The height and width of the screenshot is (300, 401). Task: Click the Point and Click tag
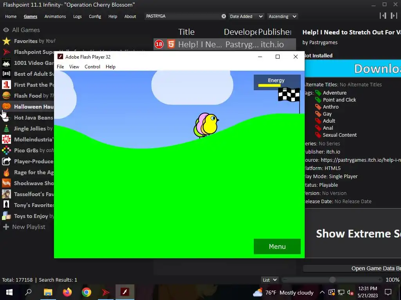click(x=340, y=100)
